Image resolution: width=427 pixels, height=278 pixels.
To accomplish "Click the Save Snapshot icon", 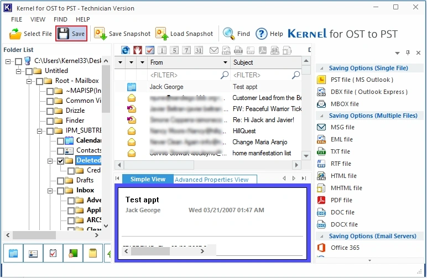I will pos(100,34).
